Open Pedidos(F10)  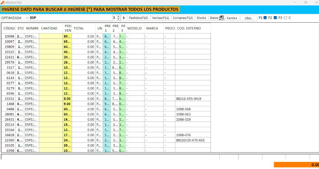click(x=139, y=18)
